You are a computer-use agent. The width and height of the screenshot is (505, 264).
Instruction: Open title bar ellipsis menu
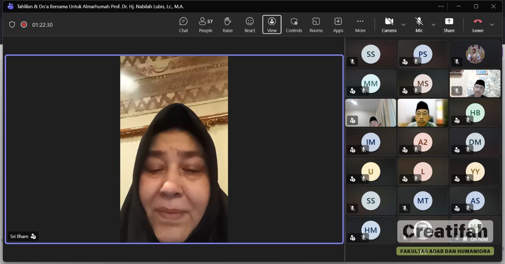click(441, 6)
